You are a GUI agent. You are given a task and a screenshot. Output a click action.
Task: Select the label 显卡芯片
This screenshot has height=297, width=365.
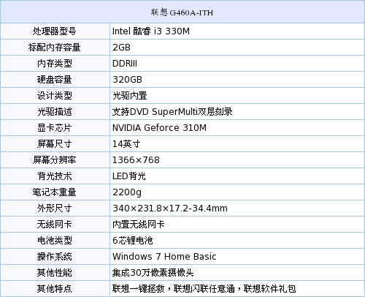coord(55,128)
